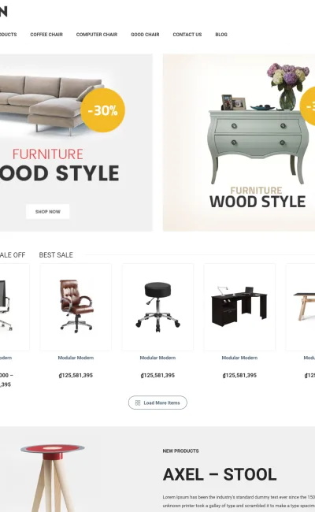Screen dimensions: 315x512
Task: Click the grid icon inside Load More Items
Action: point(138,403)
